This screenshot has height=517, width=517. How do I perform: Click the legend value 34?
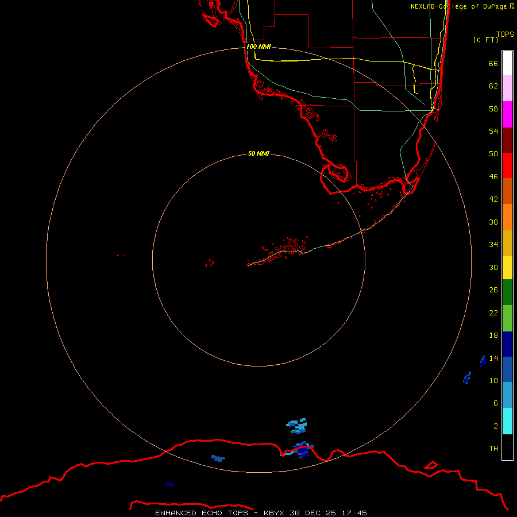493,245
